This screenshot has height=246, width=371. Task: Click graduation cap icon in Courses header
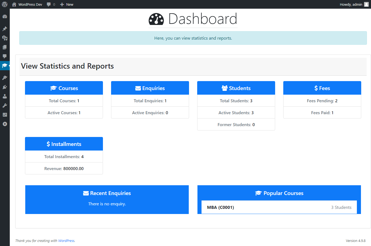click(54, 88)
